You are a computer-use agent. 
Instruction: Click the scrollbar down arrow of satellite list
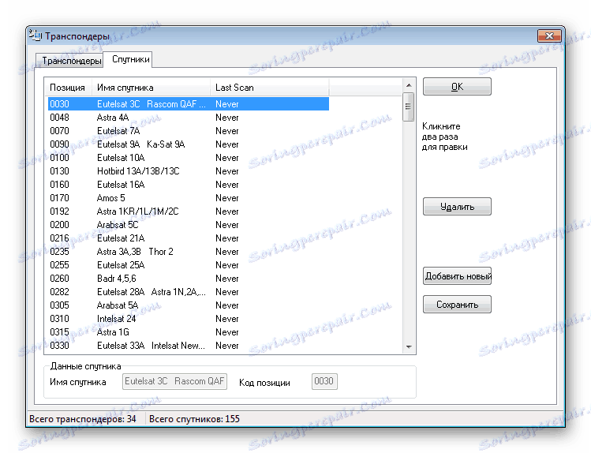click(409, 346)
